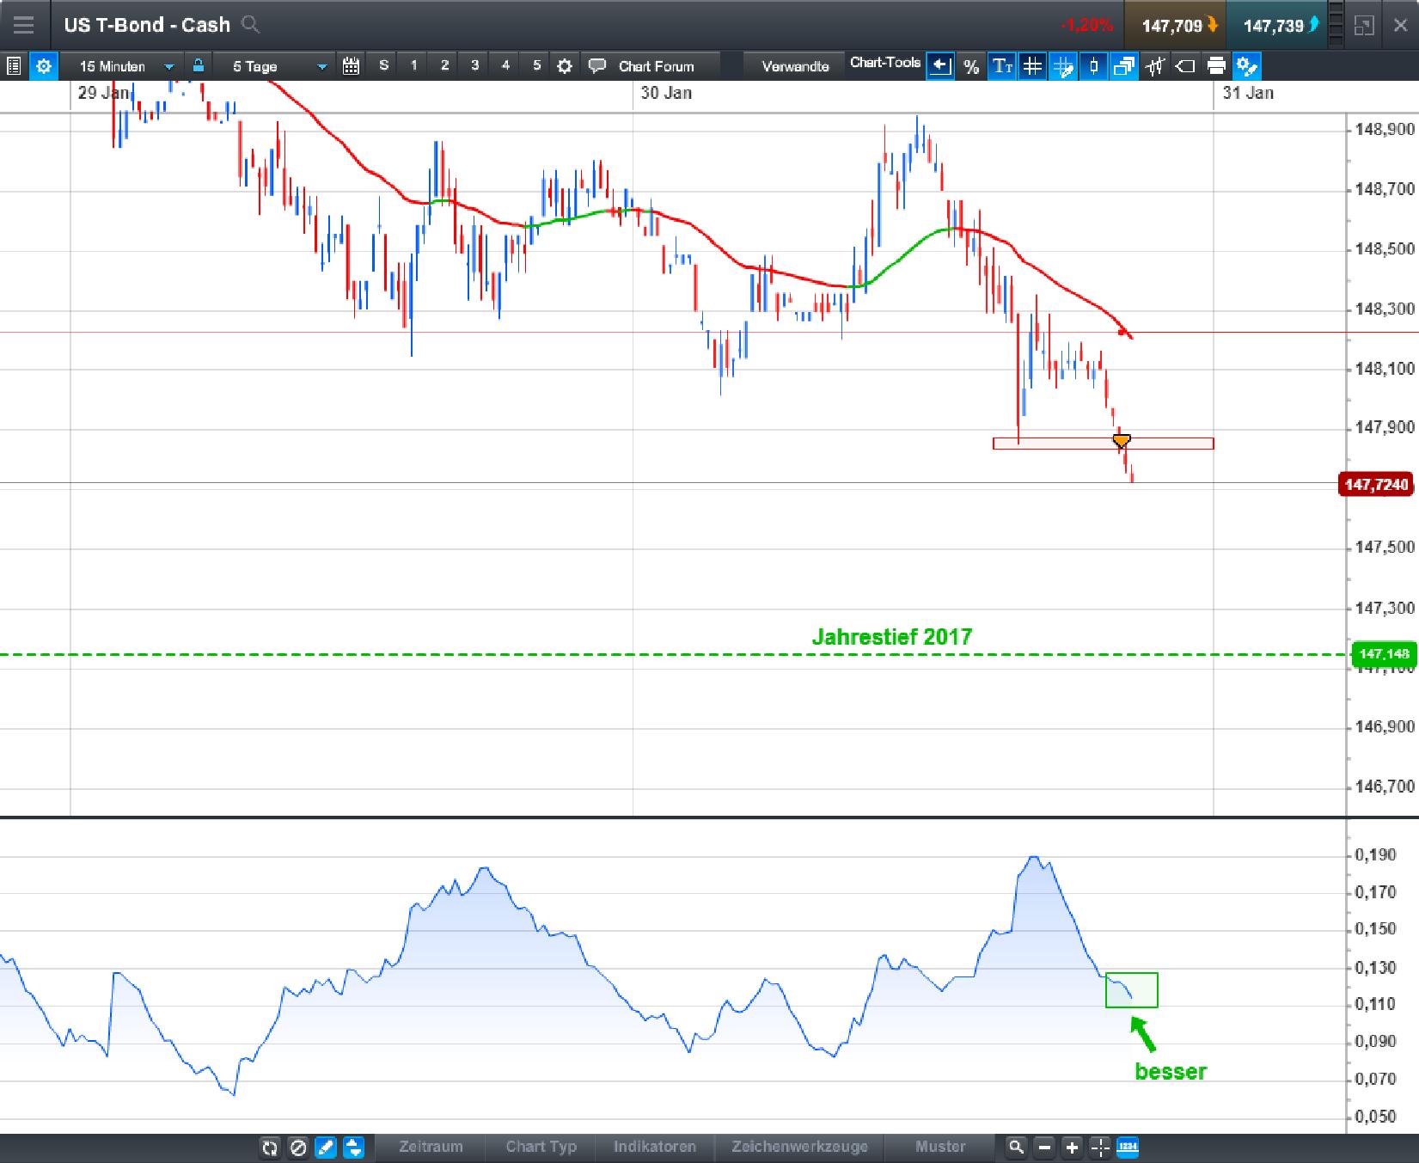
Task: Open the compare charts overlay icon
Action: point(1123,65)
